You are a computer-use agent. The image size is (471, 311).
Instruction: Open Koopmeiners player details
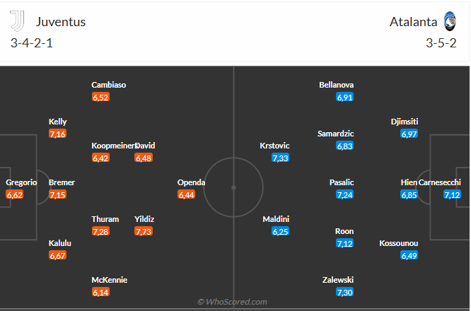click(113, 146)
